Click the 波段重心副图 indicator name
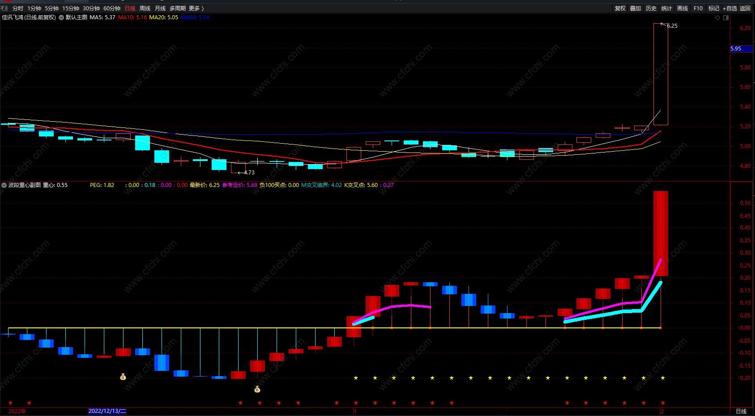The height and width of the screenshot is (416, 755). tap(25, 185)
